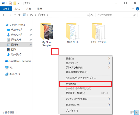Click the Videos film icon in sidebar
Image resolution: width=140 pixels, height=115 pixels.
(x=8, y=50)
